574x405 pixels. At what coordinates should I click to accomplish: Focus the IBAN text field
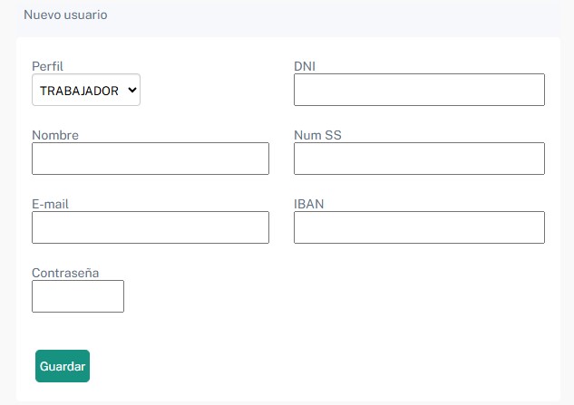419,227
